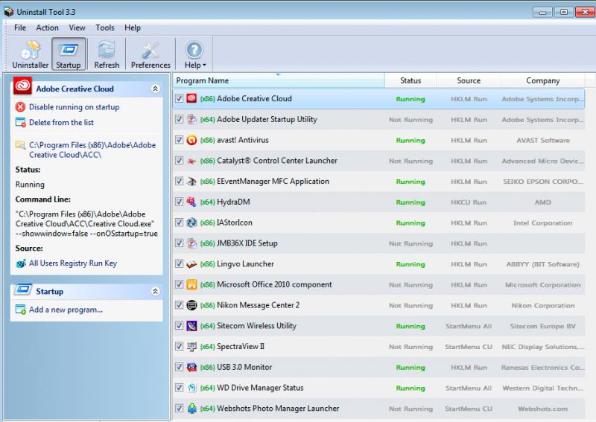Select the JMB36X IDE Setup row text

click(247, 243)
